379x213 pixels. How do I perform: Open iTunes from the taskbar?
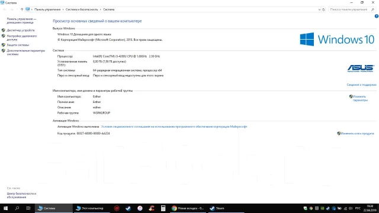point(140,208)
